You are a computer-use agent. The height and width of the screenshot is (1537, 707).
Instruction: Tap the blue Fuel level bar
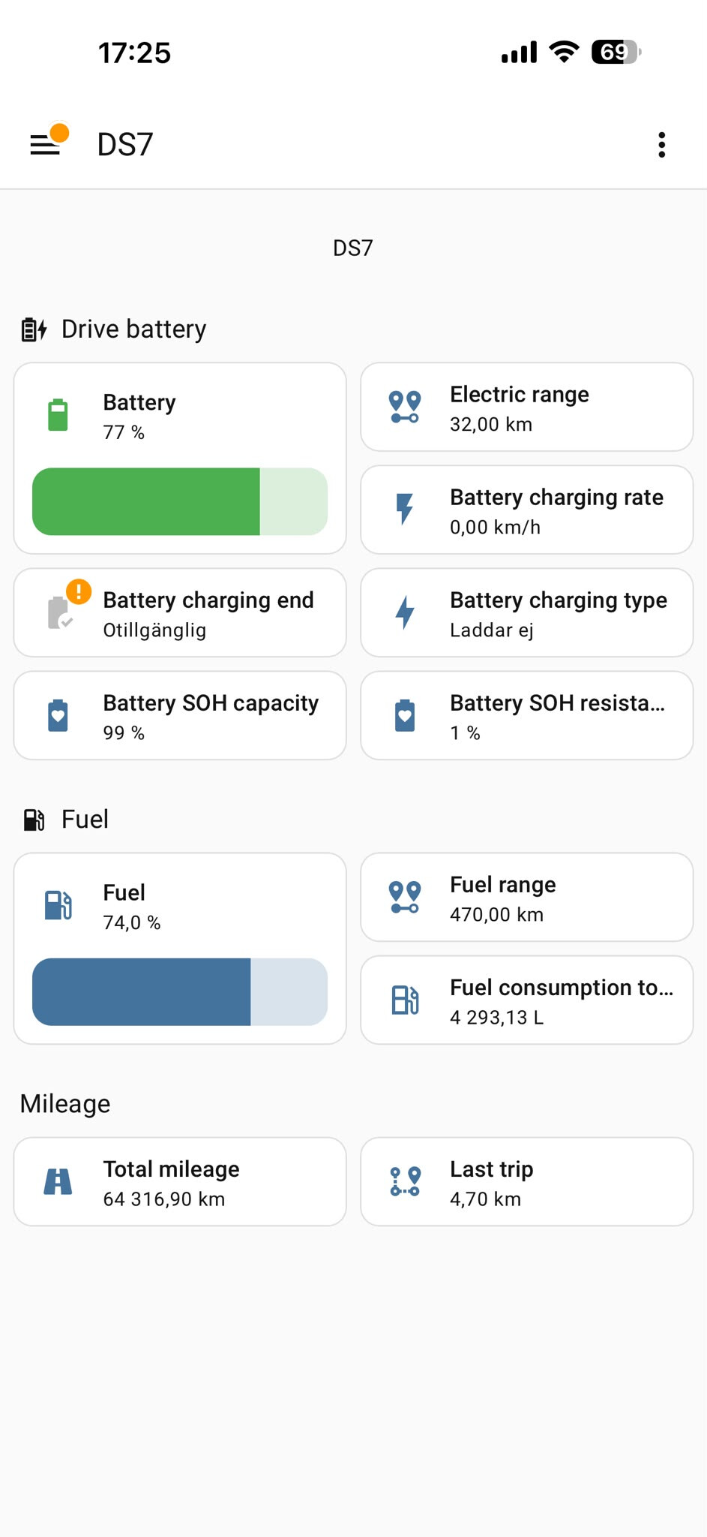180,991
